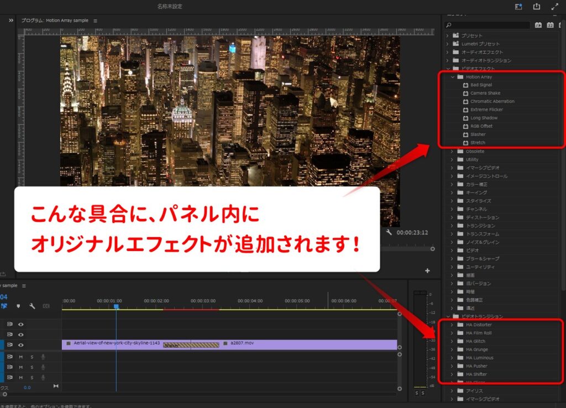The width and height of the screenshot is (566, 408).
Task: Collapse the Motion Array effects folder
Action: (x=453, y=77)
